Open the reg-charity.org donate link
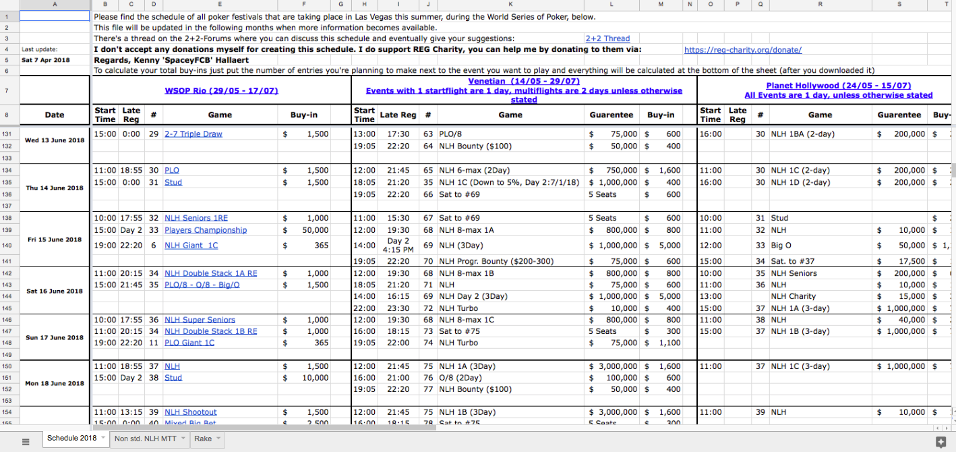956x452 pixels. coord(742,49)
